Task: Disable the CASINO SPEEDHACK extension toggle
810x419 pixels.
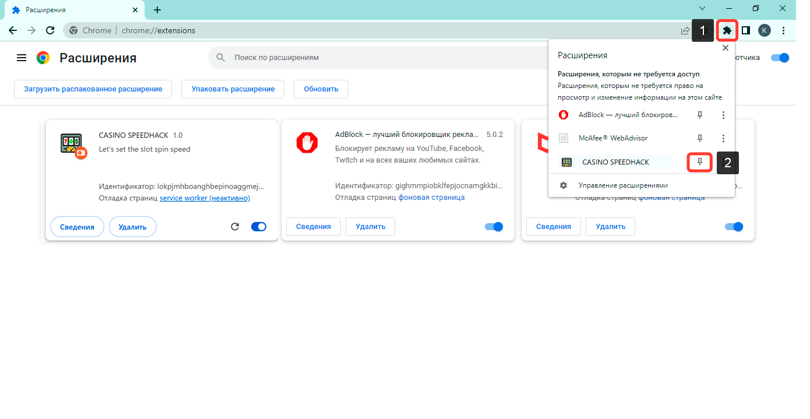Action: tap(259, 227)
